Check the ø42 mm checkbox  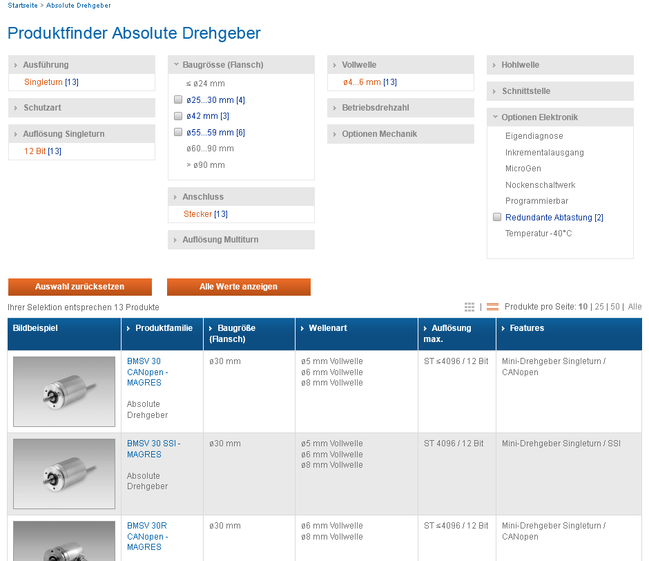[178, 115]
